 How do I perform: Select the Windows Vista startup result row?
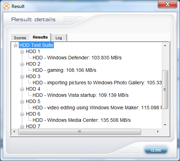(81, 95)
